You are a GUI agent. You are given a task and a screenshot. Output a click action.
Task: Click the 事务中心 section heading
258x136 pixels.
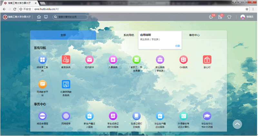pyautogui.click(x=40, y=104)
